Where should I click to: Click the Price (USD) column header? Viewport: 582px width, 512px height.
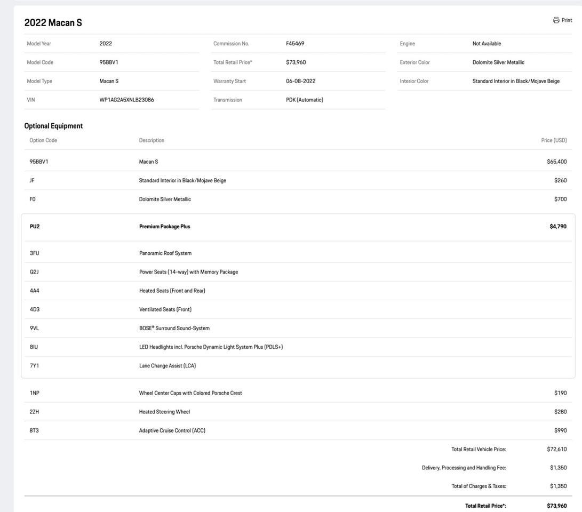pos(554,140)
